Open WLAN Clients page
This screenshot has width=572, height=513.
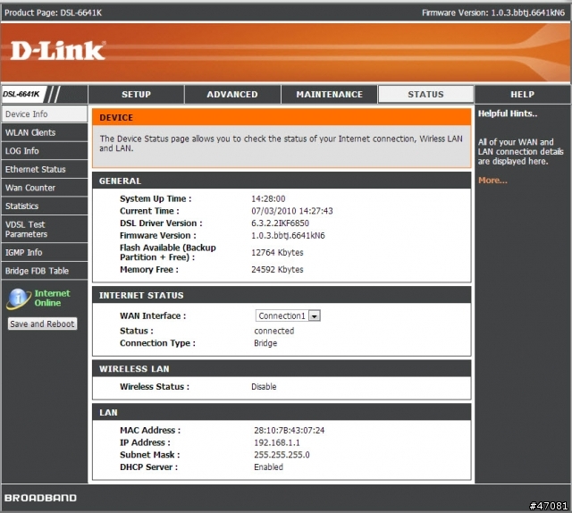44,132
